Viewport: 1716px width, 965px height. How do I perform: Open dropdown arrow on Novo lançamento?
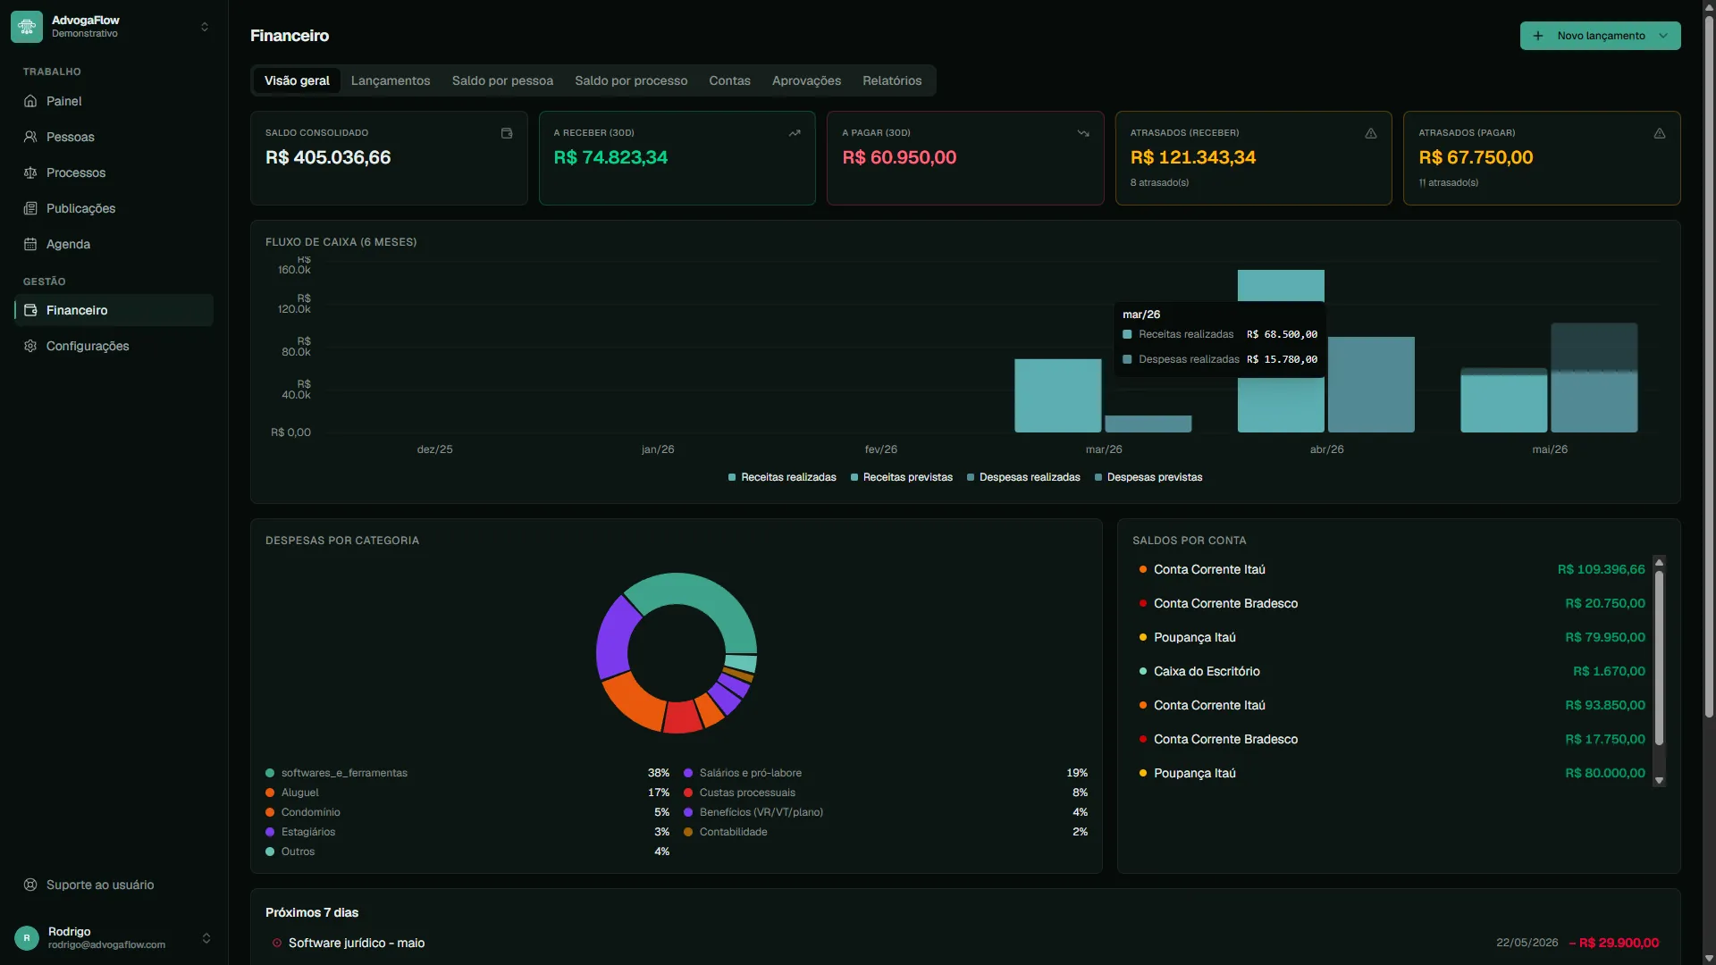tap(1663, 36)
